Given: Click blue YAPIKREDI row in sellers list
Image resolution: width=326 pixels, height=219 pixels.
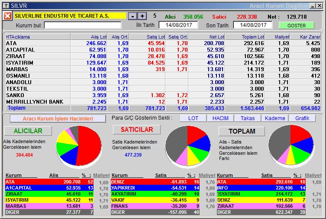Looking at the screenshot, I should click(x=155, y=188).
